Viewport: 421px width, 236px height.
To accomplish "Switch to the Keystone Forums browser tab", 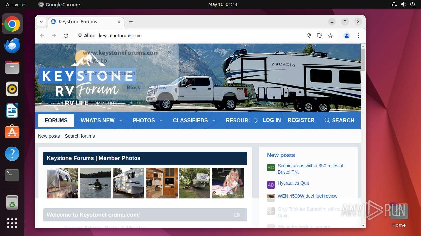I will coord(86,22).
